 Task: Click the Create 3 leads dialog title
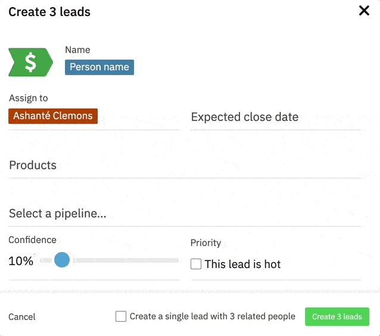[x=49, y=11]
